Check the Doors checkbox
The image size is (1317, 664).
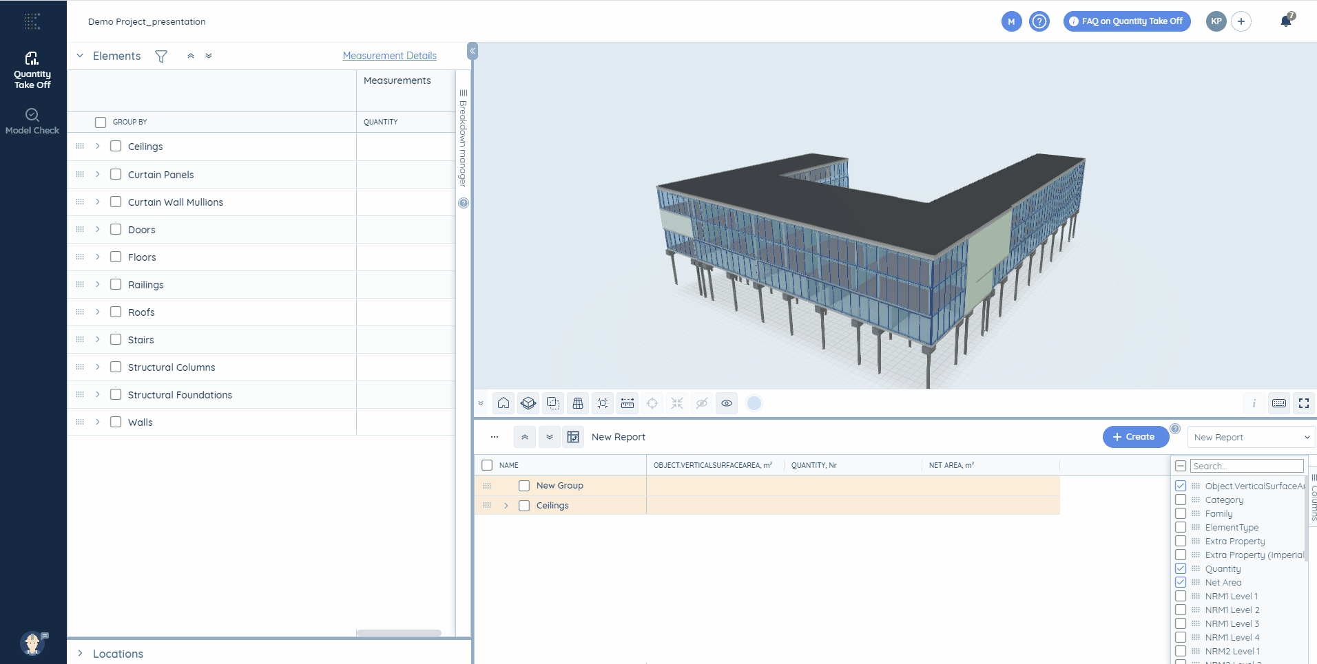coord(116,229)
